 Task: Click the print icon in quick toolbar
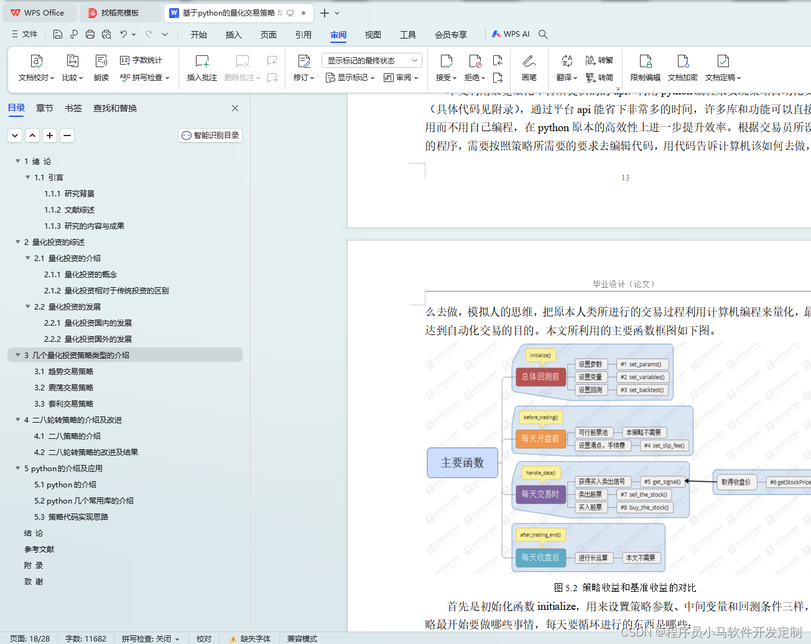click(90, 34)
